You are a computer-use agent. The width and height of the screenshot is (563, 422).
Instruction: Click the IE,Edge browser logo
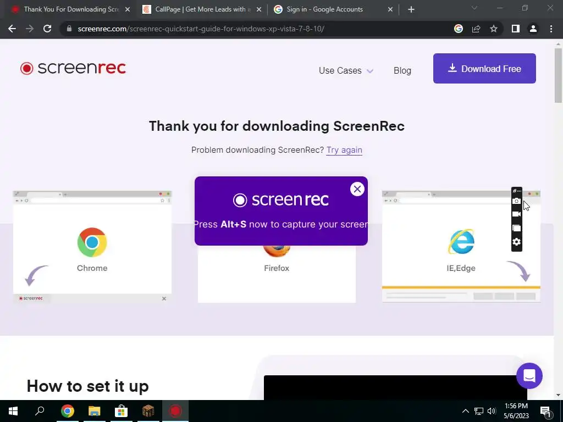461,242
